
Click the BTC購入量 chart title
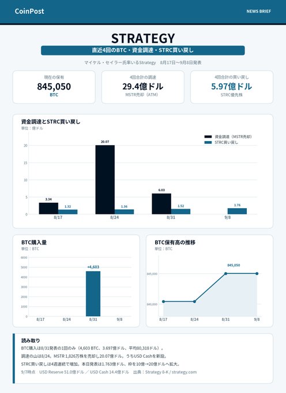pyautogui.click(x=34, y=242)
